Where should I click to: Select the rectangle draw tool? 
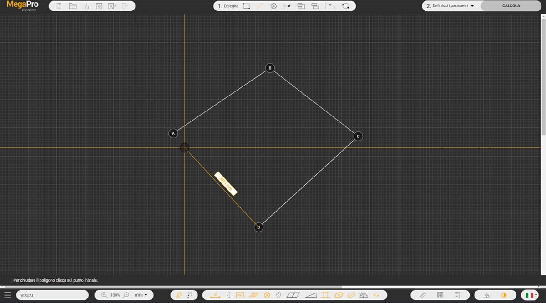tap(247, 6)
